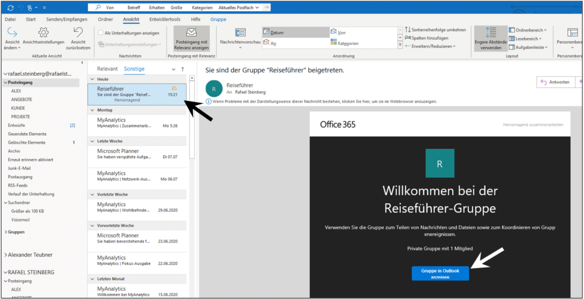
Task: Open the sort options chevron in message list
Action: coord(173,69)
